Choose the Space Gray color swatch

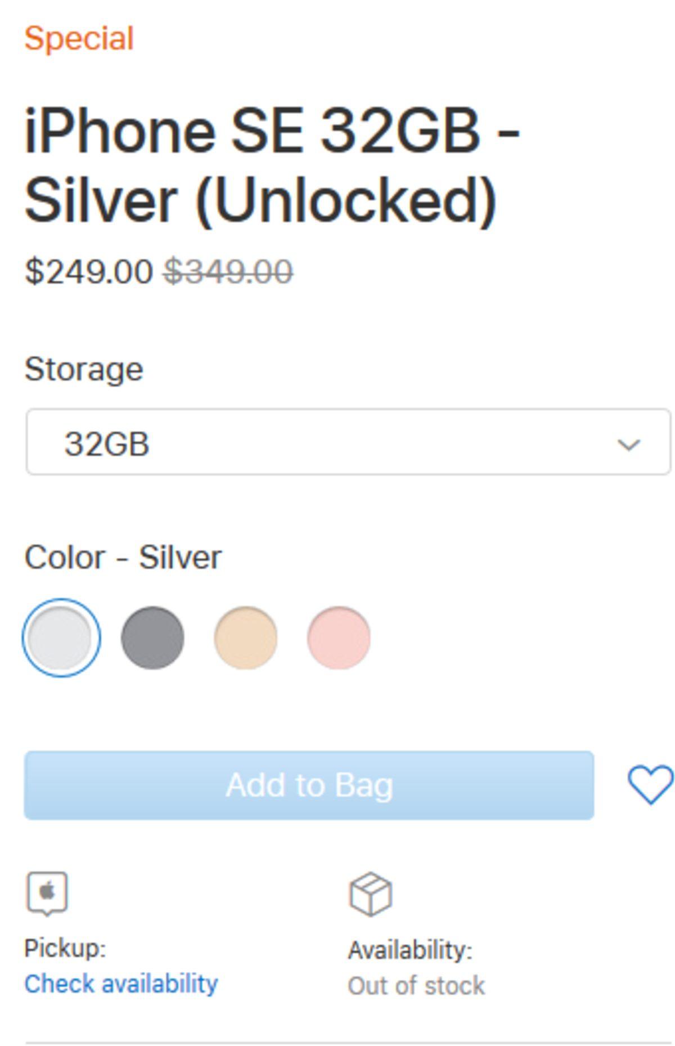(152, 638)
